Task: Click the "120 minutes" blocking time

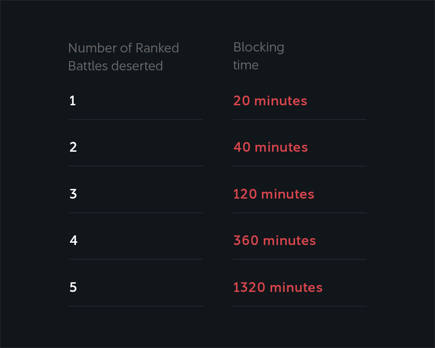Action: point(273,194)
